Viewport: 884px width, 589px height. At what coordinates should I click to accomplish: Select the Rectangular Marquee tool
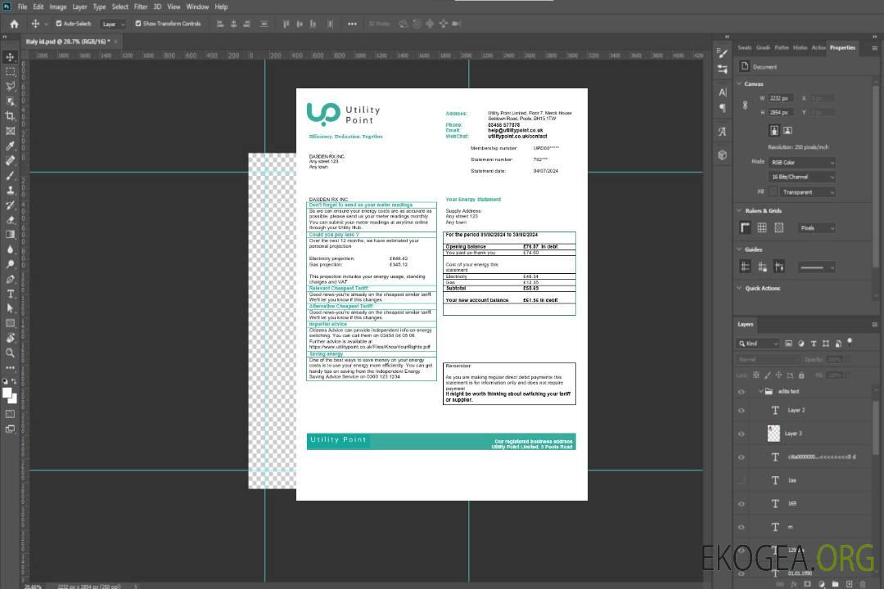point(10,72)
